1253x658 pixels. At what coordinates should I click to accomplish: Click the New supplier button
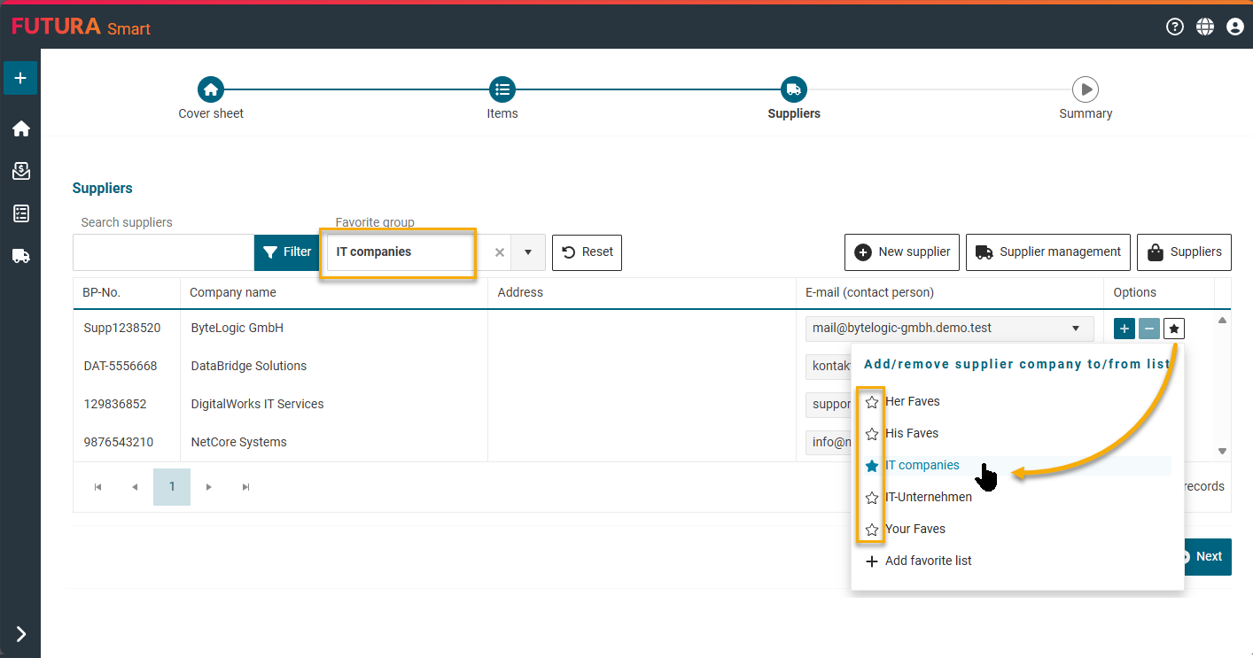point(902,252)
